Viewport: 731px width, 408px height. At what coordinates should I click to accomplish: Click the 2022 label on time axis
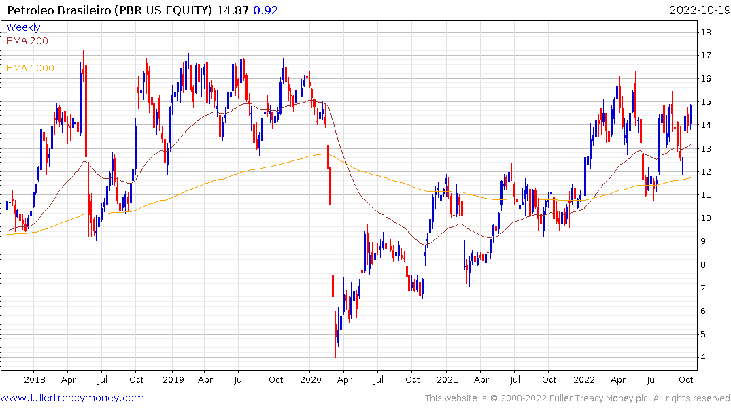584,379
